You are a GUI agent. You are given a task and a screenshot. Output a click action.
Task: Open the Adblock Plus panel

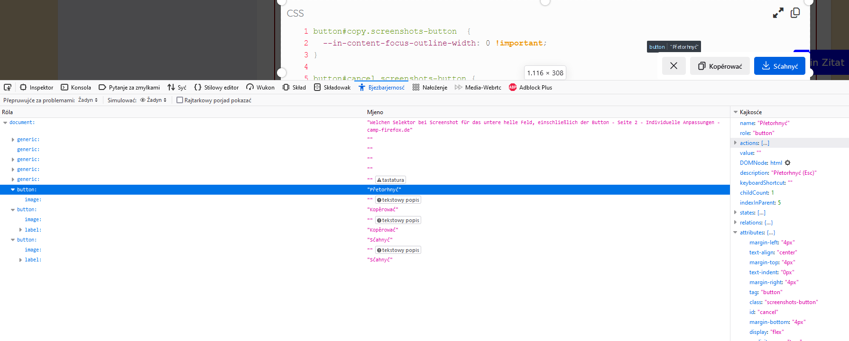pos(530,88)
